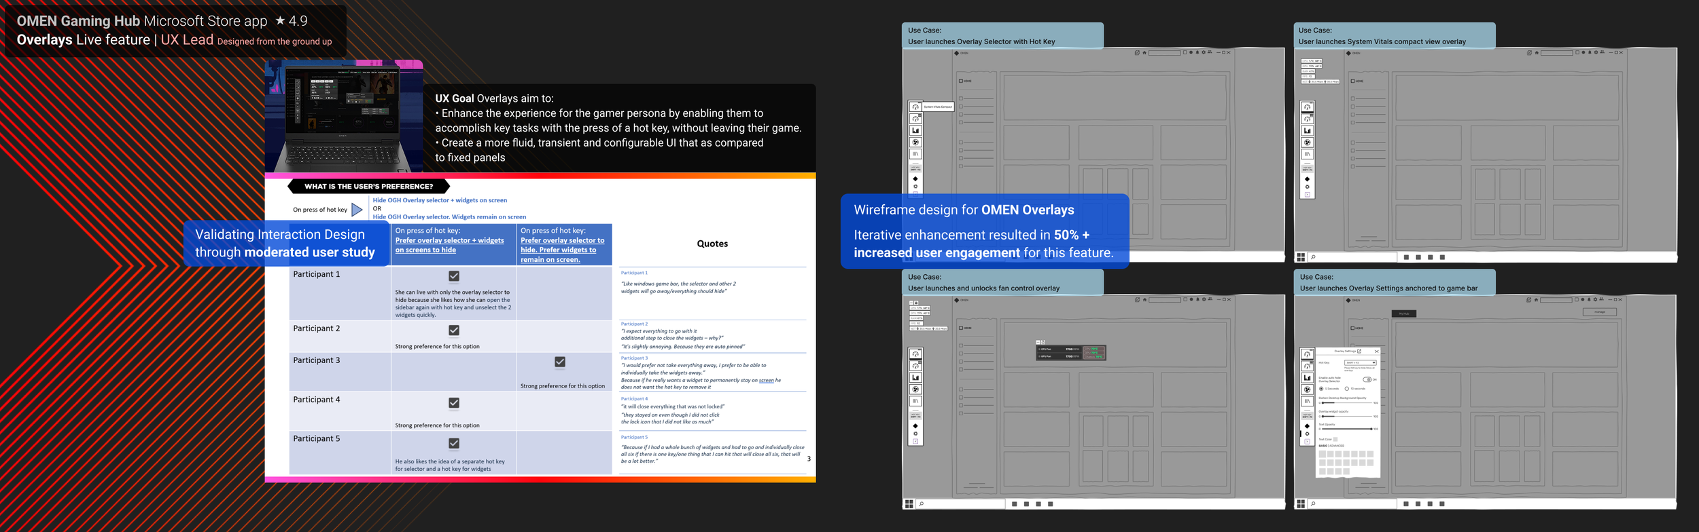Click Text Color swatch in Overlay Settings
The image size is (1699, 532).
click(1335, 439)
